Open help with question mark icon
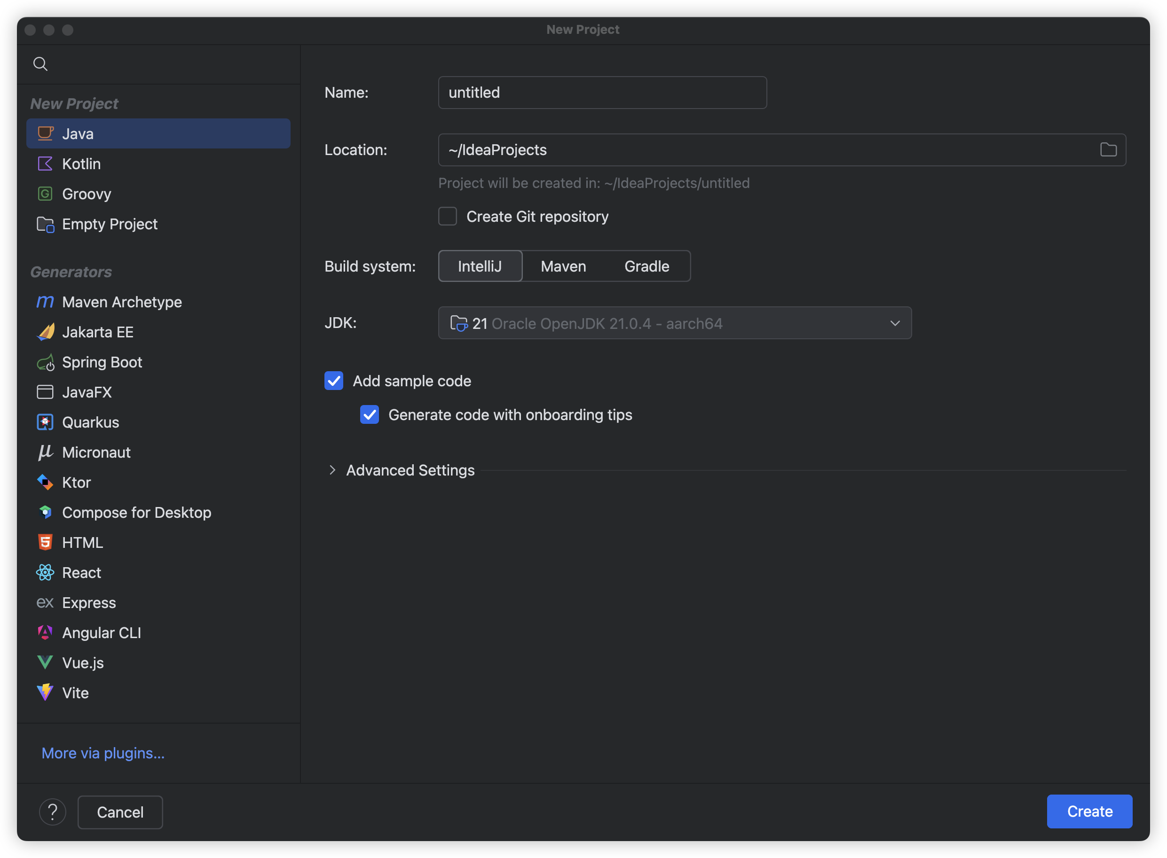 pyautogui.click(x=53, y=812)
